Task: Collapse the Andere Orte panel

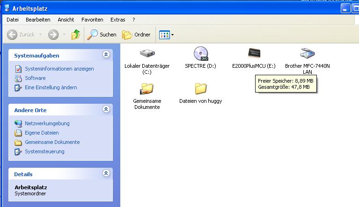Action: 106,110
